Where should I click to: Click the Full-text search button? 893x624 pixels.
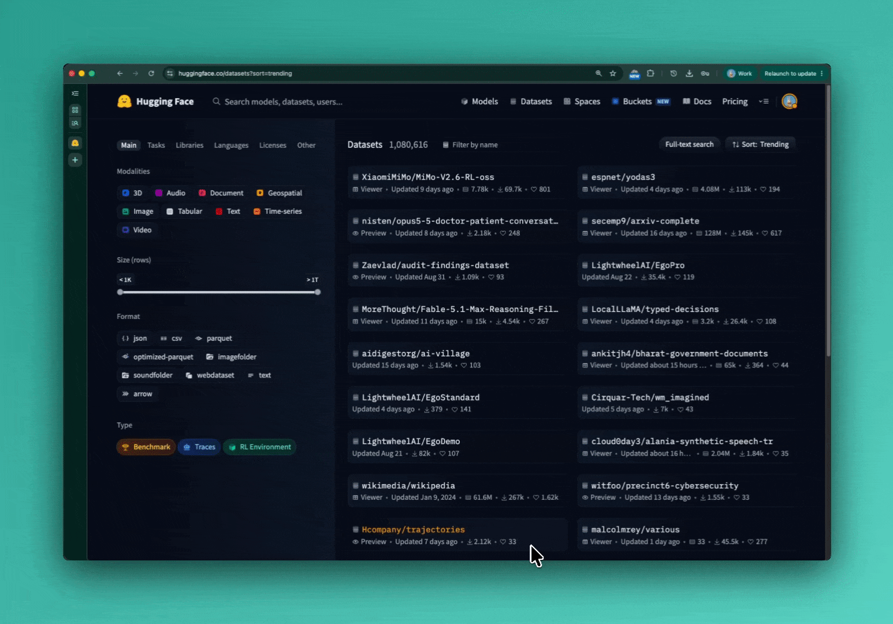[689, 144]
